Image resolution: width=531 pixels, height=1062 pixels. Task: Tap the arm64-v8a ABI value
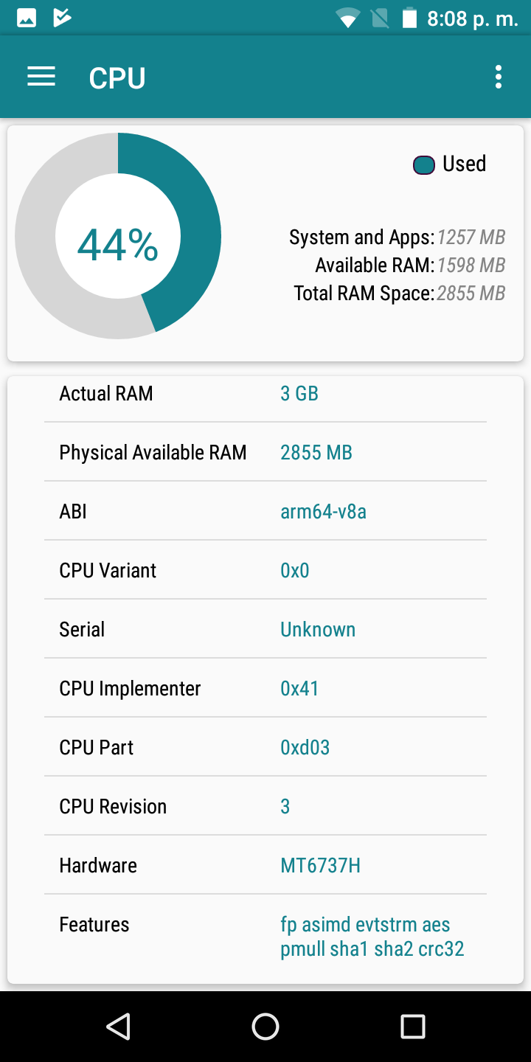tap(323, 511)
